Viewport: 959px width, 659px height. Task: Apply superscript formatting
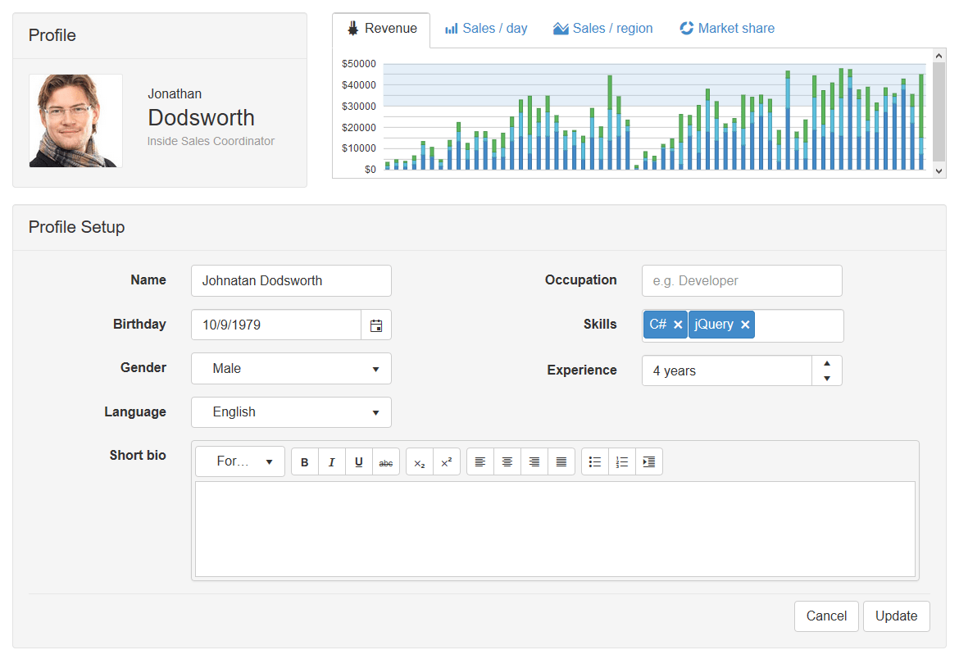pyautogui.click(x=447, y=462)
